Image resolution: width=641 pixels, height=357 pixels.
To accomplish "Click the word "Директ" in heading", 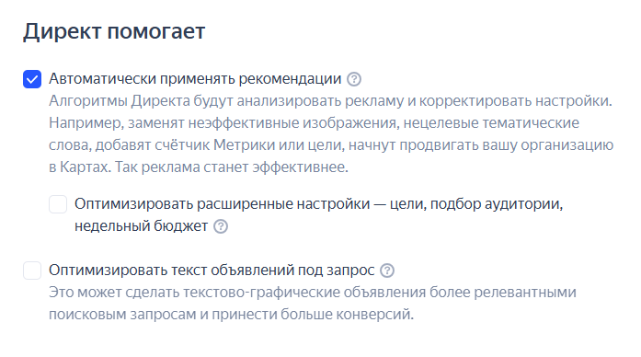I will pos(62,31).
